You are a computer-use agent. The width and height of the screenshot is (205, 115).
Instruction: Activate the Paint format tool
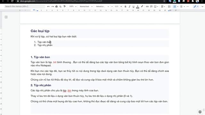click(65, 6)
